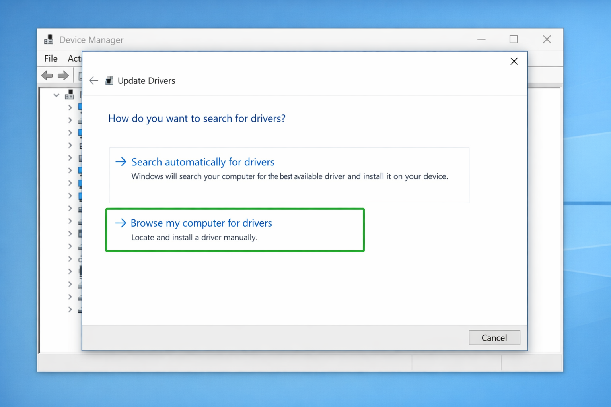Screen dimensions: 611x407
Task: Expand the last device category in the tree
Action: 70,310
